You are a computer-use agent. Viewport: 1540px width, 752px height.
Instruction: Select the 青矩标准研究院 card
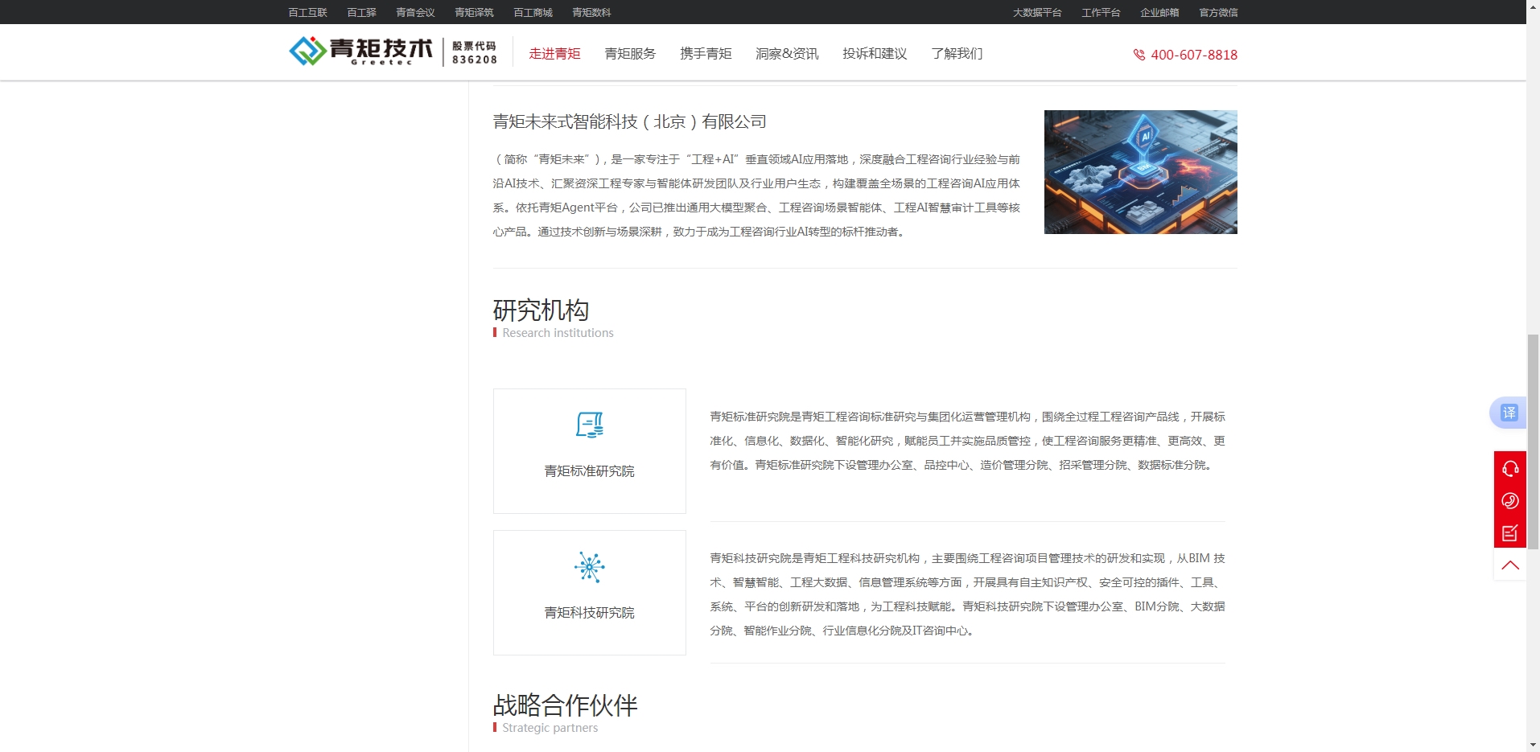pos(590,451)
